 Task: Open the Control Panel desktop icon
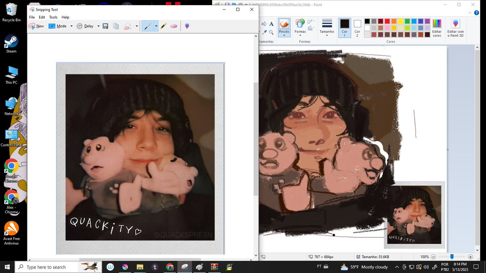(x=11, y=138)
